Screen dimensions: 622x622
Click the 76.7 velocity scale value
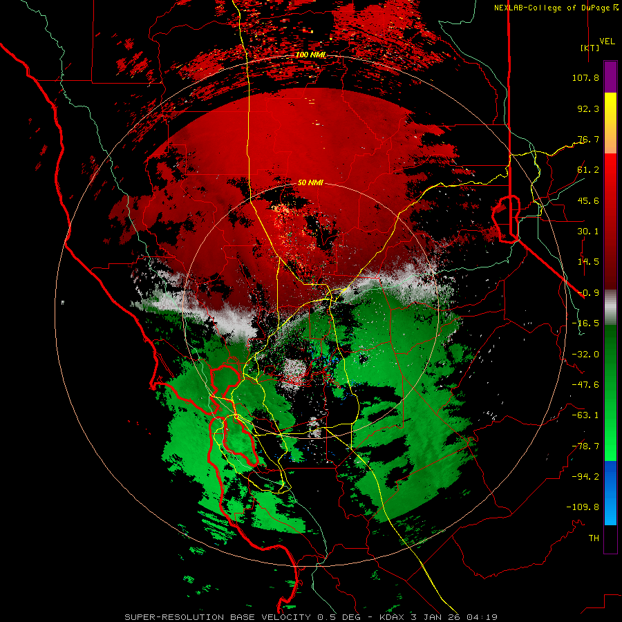(588, 139)
